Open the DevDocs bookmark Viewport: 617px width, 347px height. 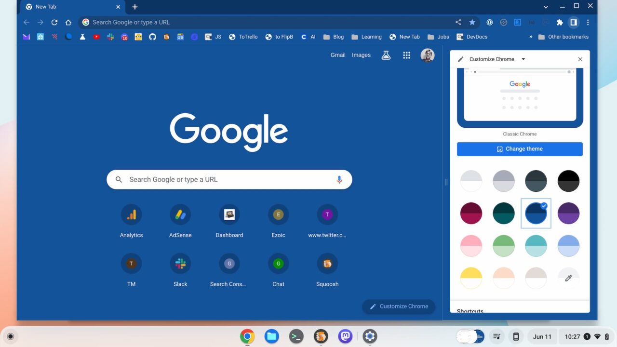point(472,37)
